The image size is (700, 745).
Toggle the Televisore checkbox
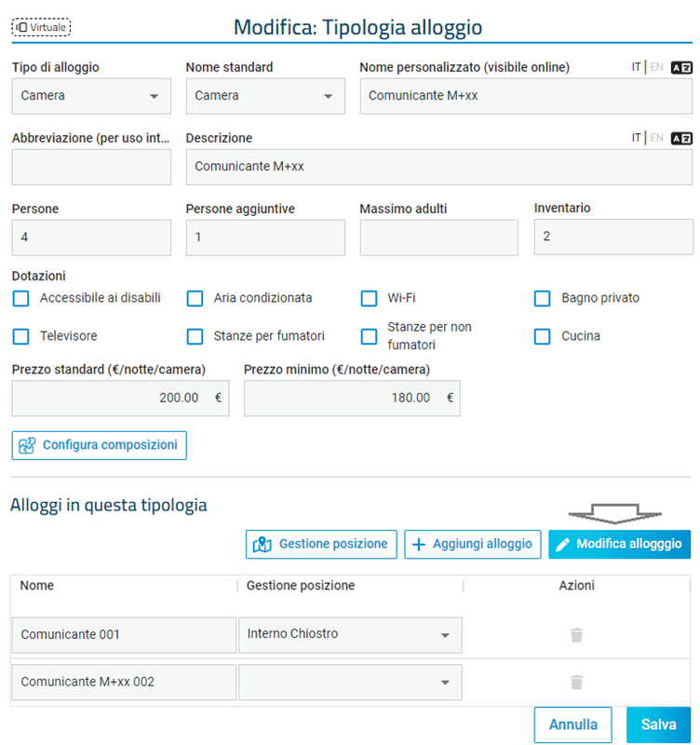(20, 336)
